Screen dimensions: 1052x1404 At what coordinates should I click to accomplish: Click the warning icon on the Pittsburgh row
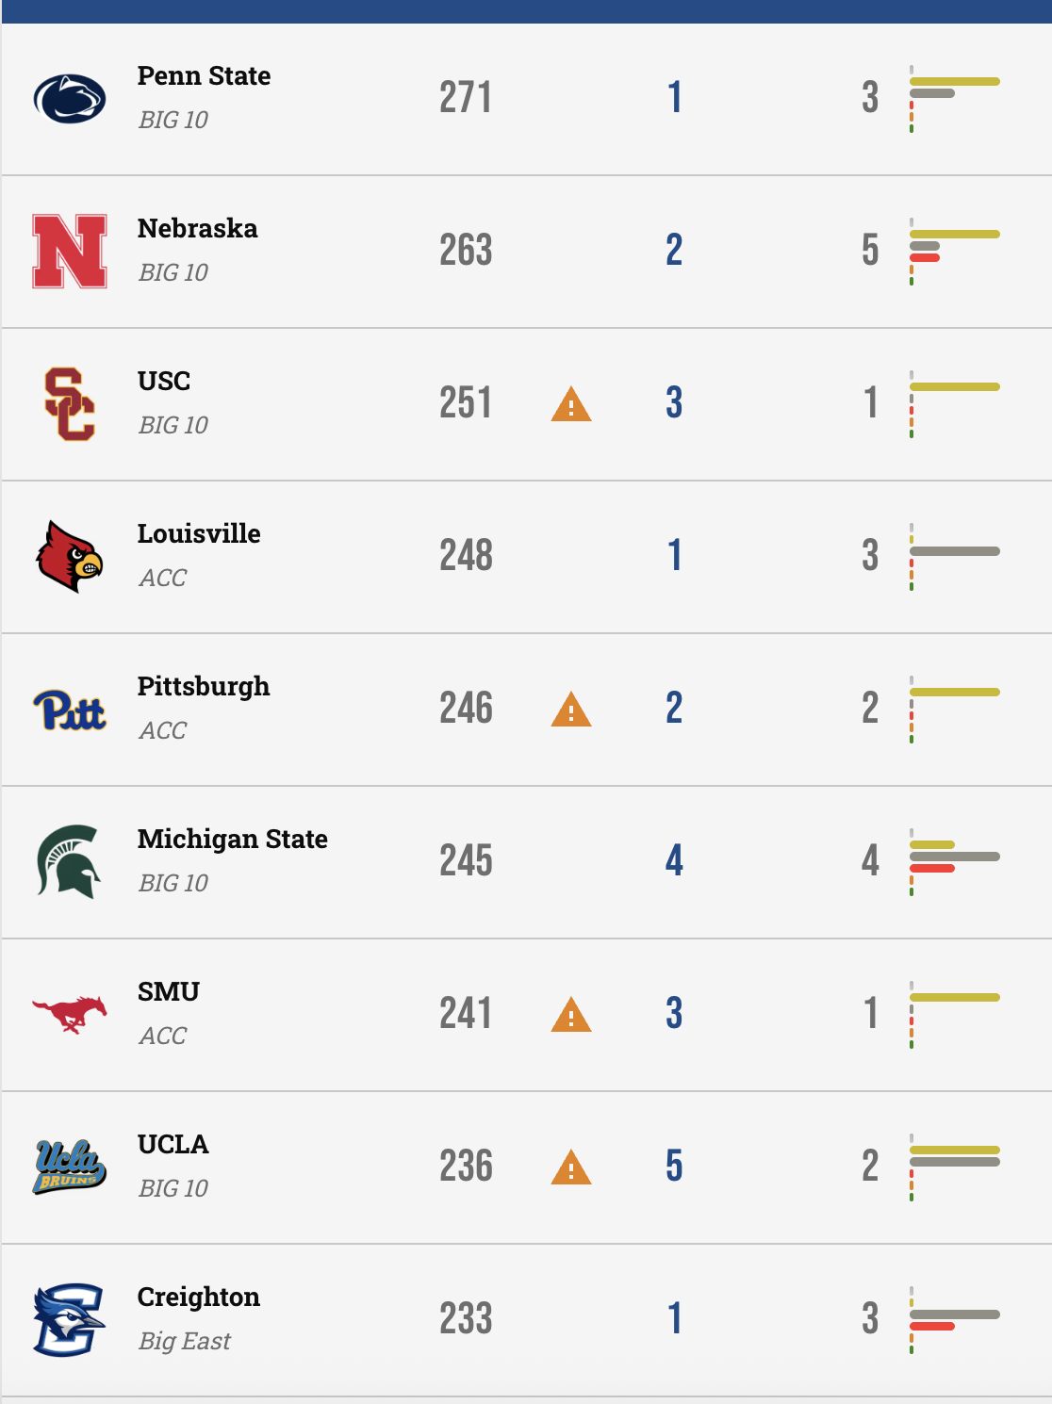(x=569, y=708)
